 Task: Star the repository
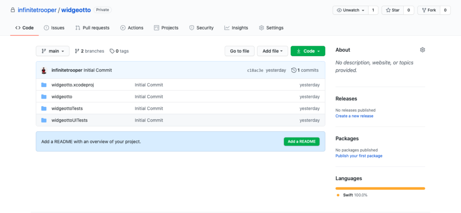[393, 10]
